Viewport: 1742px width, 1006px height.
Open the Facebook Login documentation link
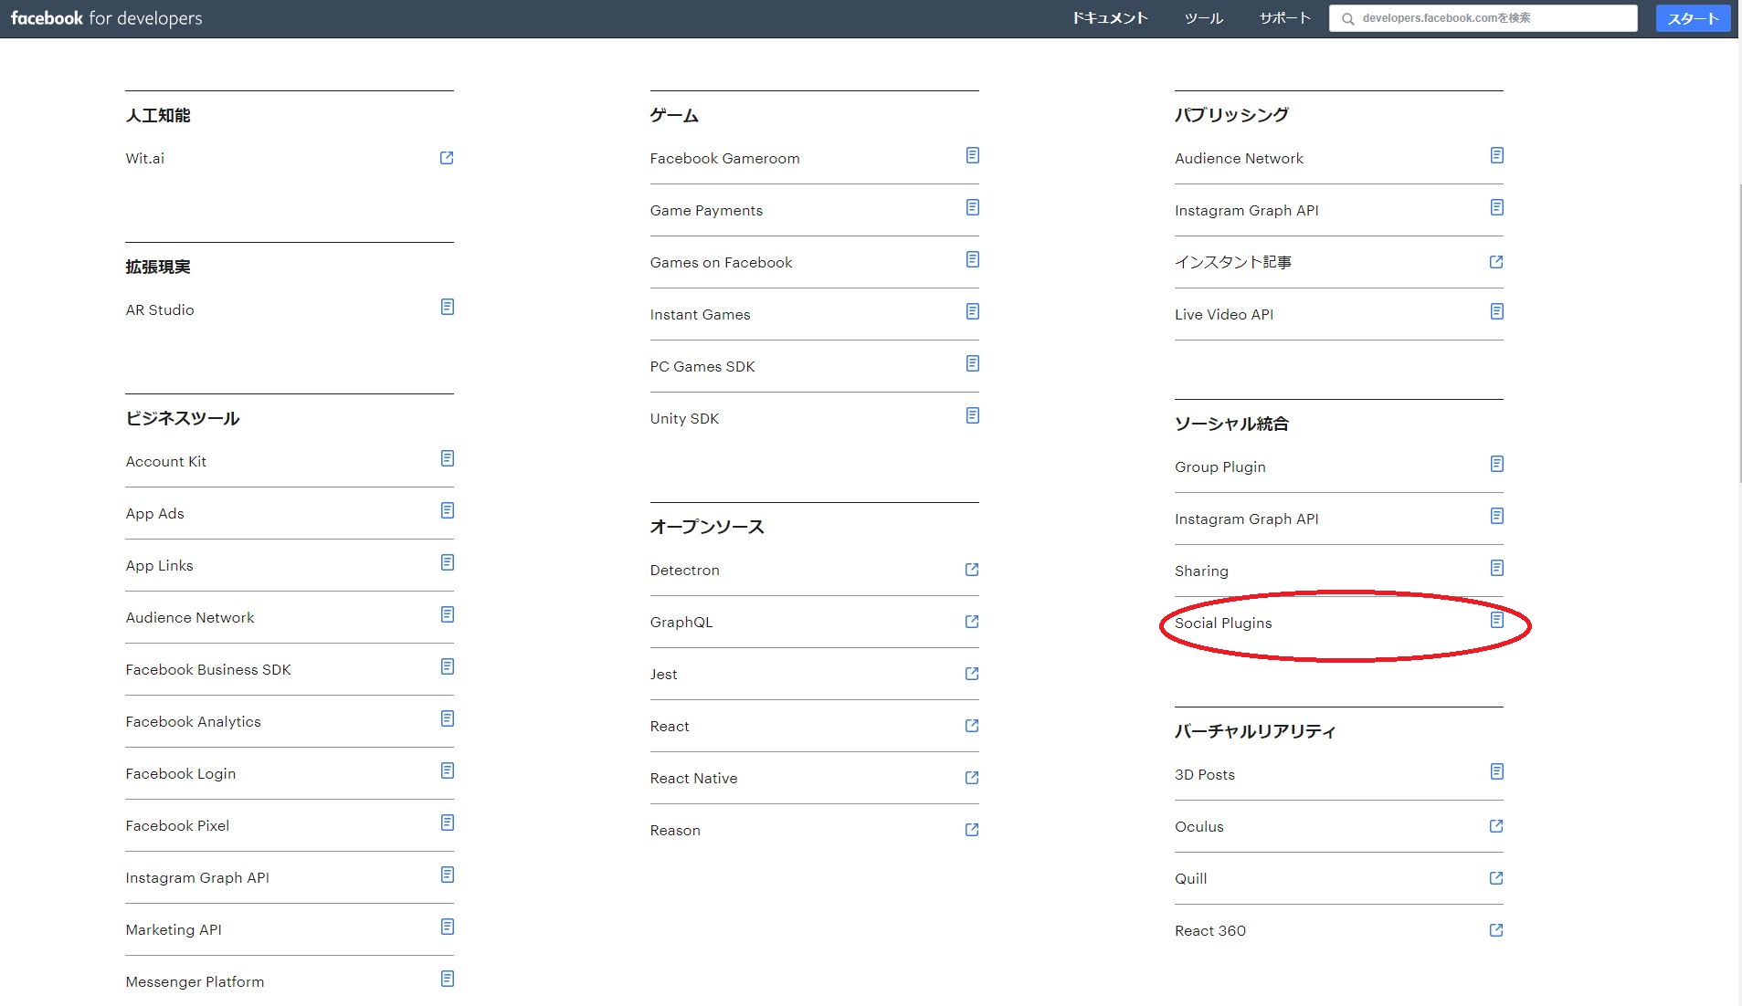point(181,774)
